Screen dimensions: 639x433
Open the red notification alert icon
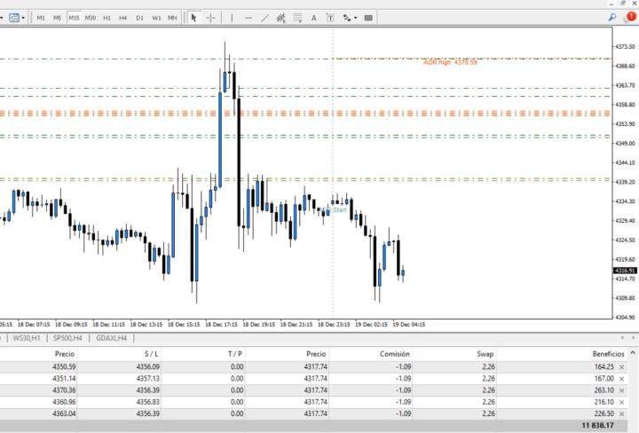(630, 17)
